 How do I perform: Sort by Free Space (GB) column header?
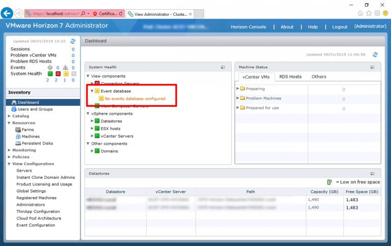[362, 192]
